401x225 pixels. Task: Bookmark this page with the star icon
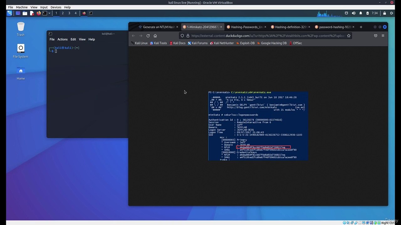(x=349, y=36)
